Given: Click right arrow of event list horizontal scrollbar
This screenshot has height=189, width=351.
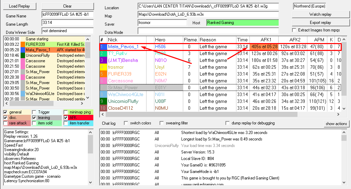Looking at the screenshot, I should [x=82, y=104].
